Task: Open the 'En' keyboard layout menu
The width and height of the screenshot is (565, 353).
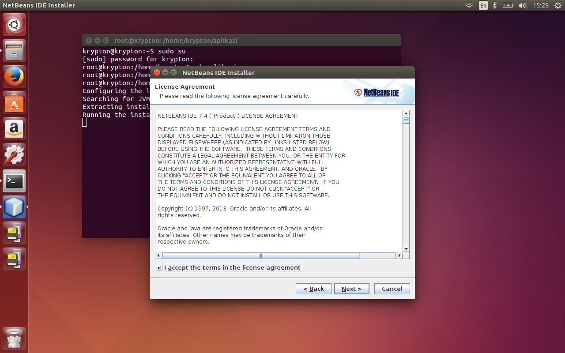Action: 483,5
